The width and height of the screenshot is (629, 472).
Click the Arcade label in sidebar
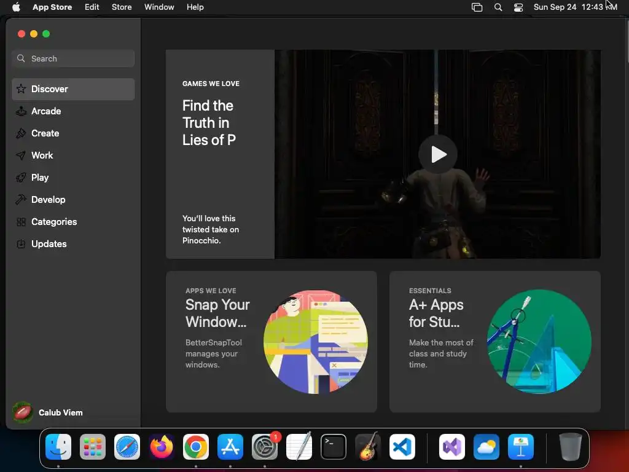(x=46, y=111)
